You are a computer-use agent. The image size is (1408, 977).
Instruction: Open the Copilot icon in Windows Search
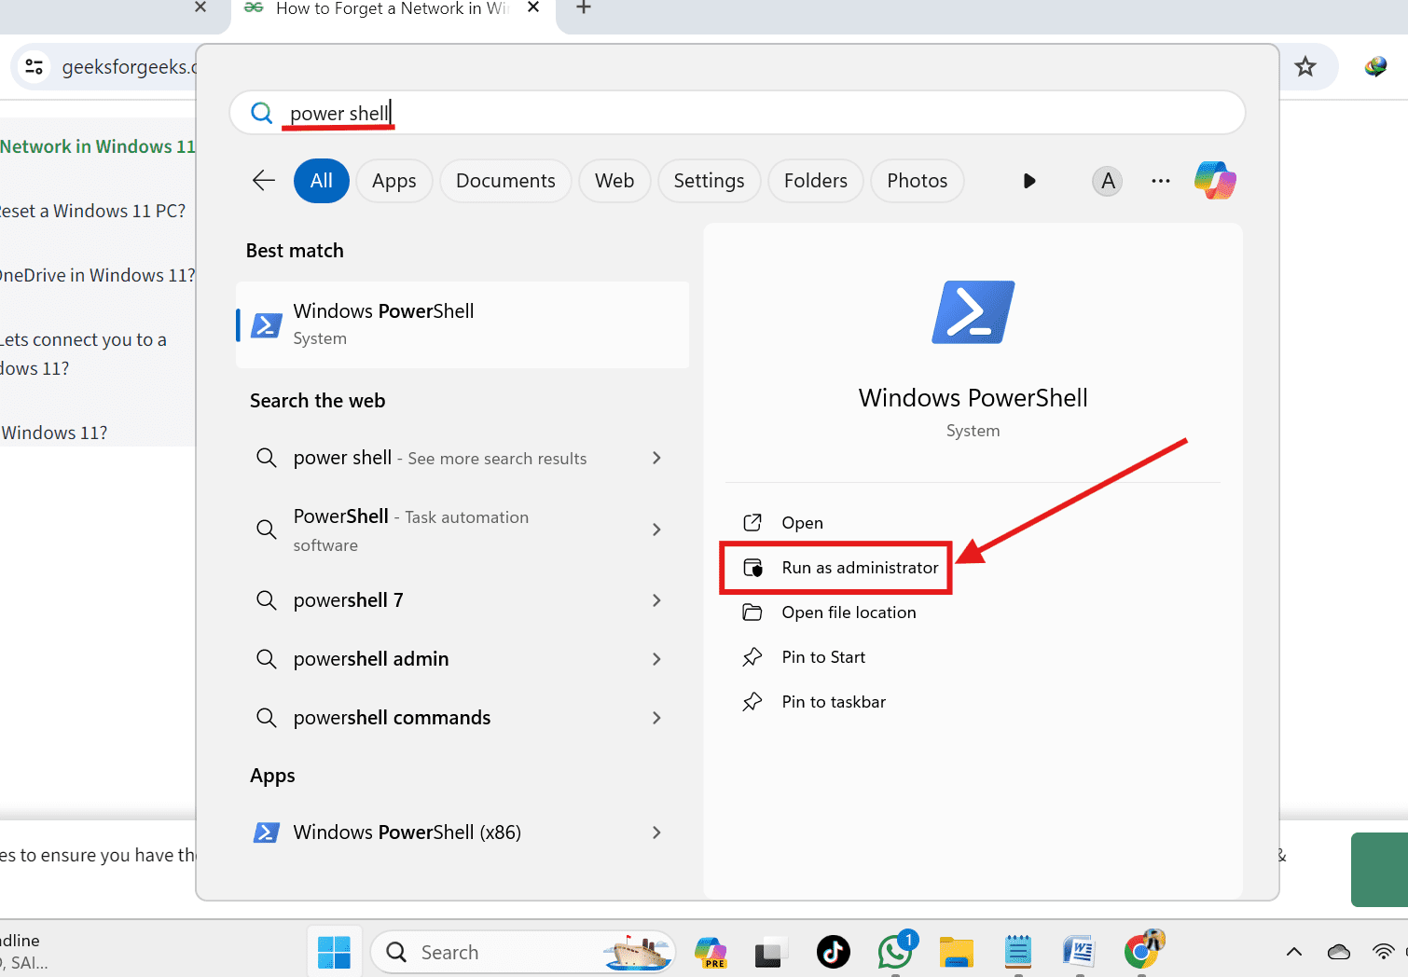tap(1214, 180)
